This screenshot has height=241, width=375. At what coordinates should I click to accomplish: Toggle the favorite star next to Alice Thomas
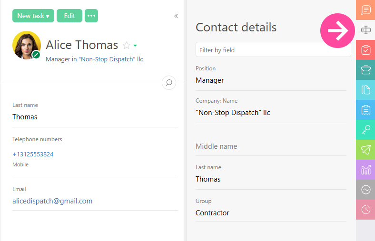pos(127,45)
